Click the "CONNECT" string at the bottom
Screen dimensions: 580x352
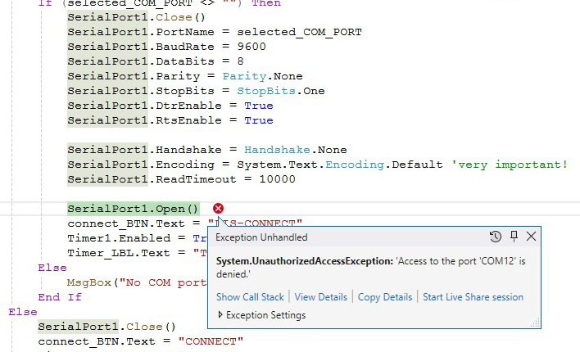click(208, 341)
